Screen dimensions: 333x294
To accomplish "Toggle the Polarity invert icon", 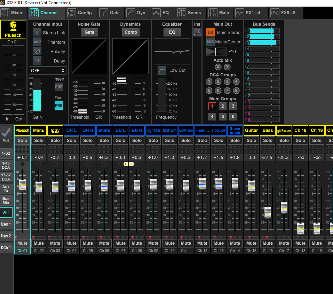I will point(37,51).
